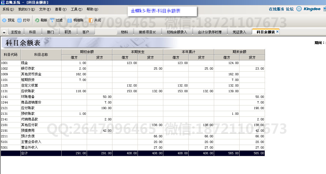Click the Close (关闭) door icon
Image resolution: width=326 pixels, height=174 pixels.
91,20
